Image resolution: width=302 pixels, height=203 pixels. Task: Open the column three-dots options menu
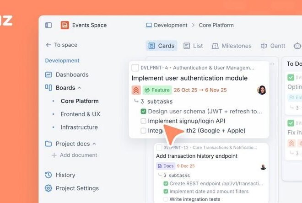(272, 64)
